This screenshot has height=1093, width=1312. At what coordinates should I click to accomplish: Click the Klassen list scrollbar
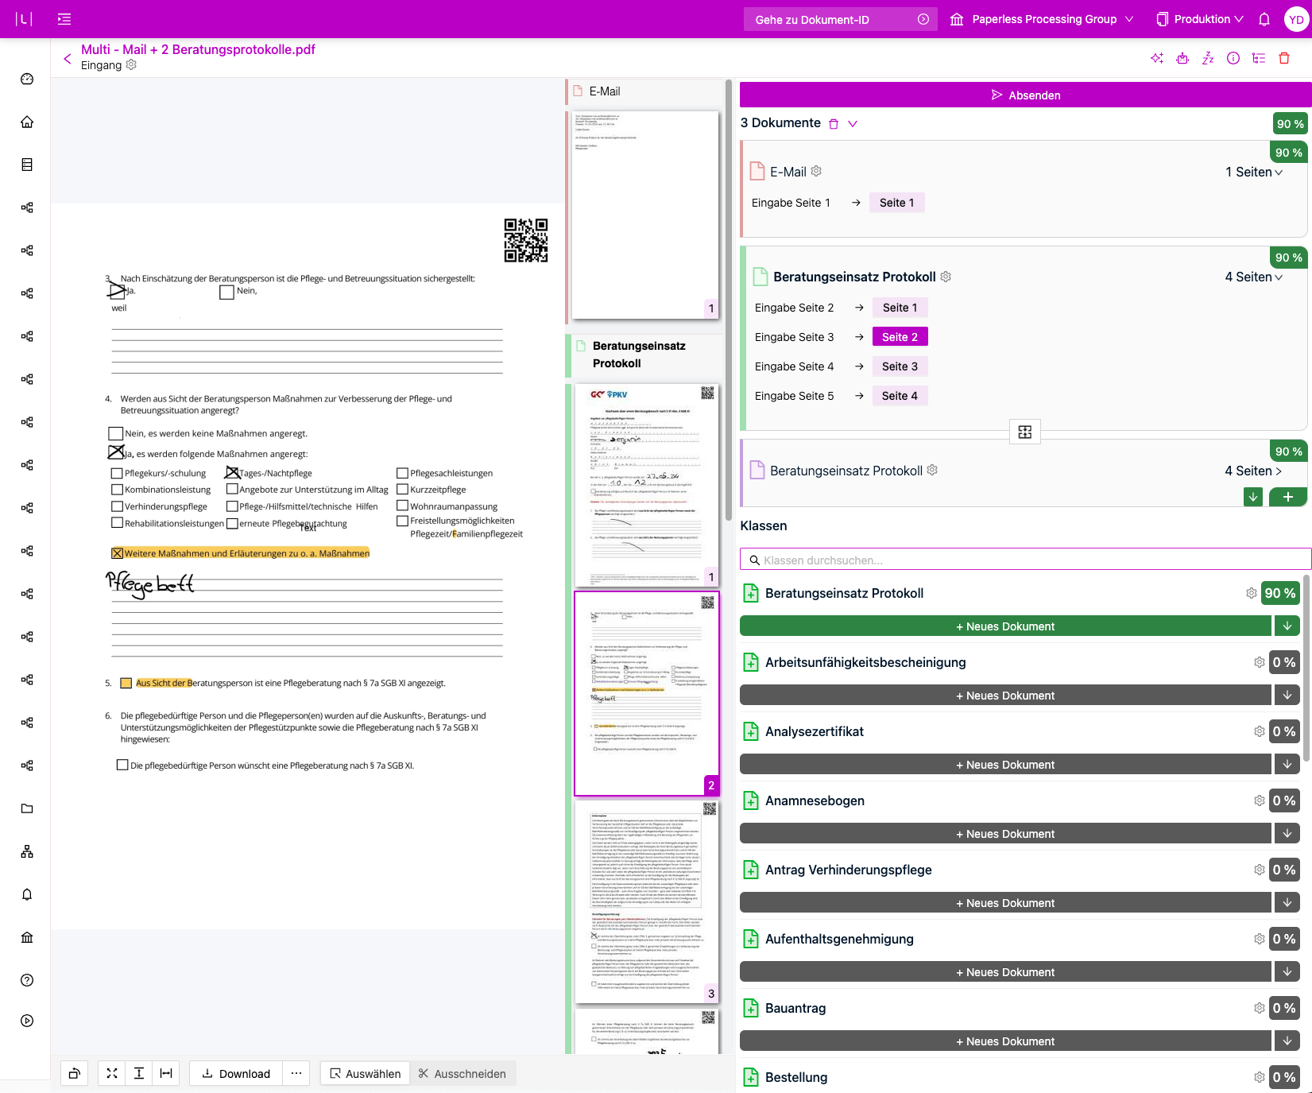pos(1306,668)
